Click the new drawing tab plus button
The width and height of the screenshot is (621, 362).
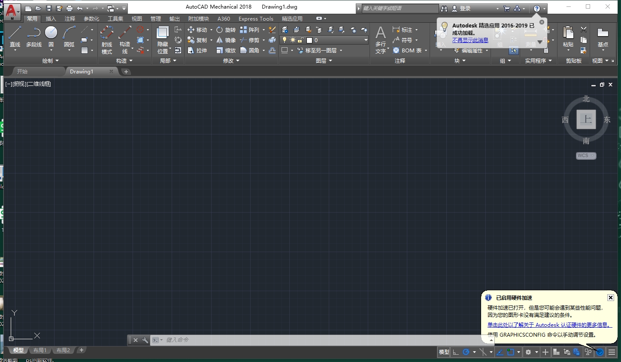tap(126, 72)
